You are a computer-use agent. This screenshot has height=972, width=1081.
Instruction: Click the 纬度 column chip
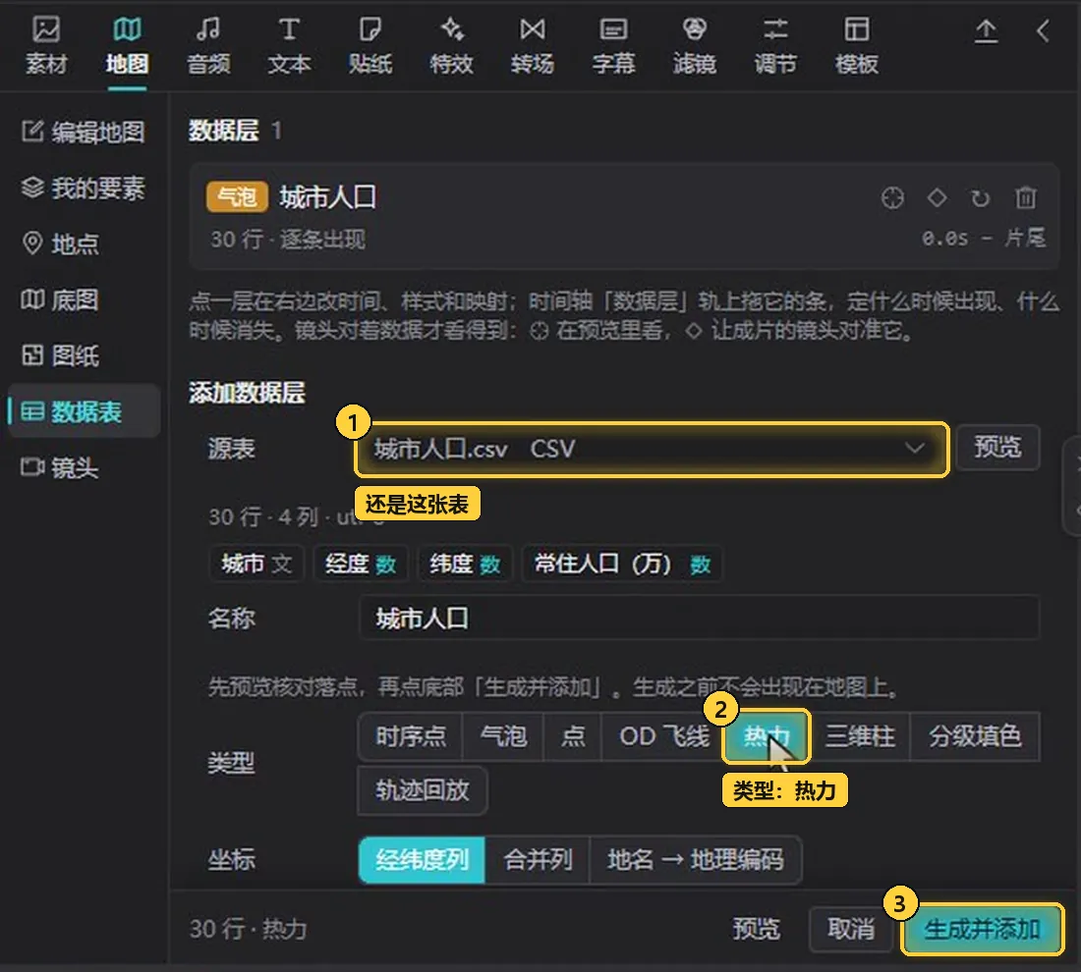(x=466, y=564)
